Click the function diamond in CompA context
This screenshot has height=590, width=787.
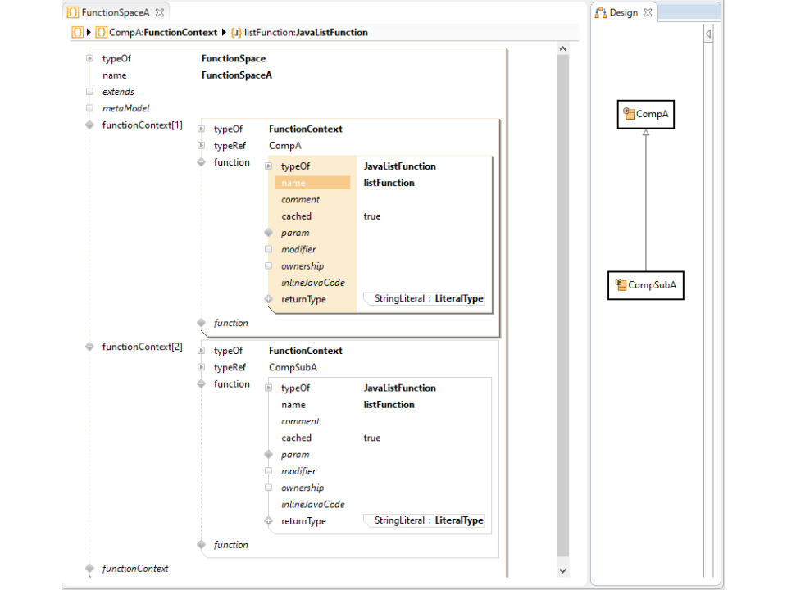pos(202,161)
